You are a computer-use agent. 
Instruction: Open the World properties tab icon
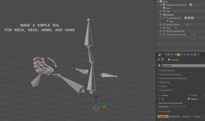(x=175, y=54)
